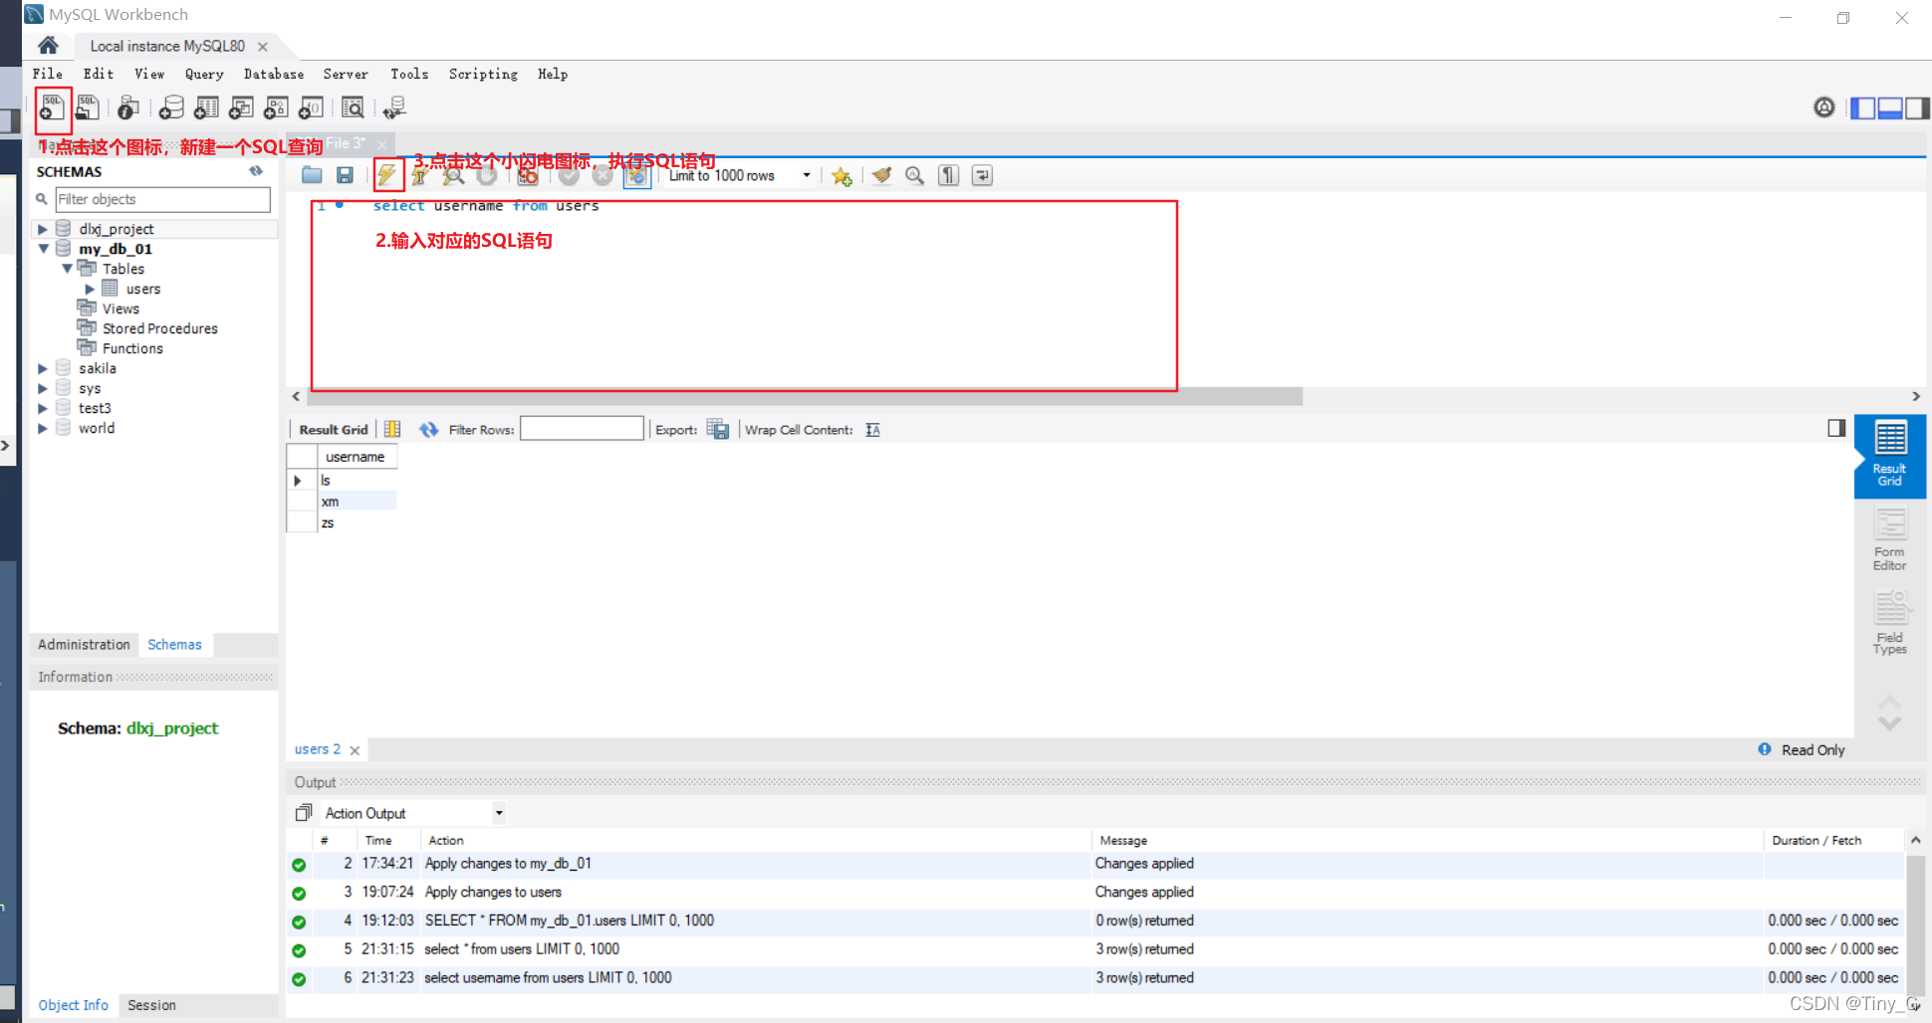Commit the current transaction
Image resolution: width=1932 pixels, height=1023 pixels.
point(569,176)
